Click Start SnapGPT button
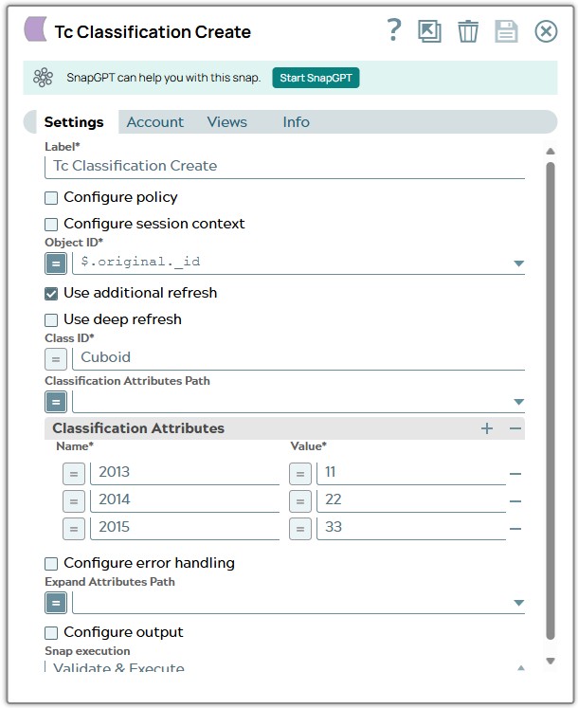Screen dimensions: 578x708 tap(316, 78)
